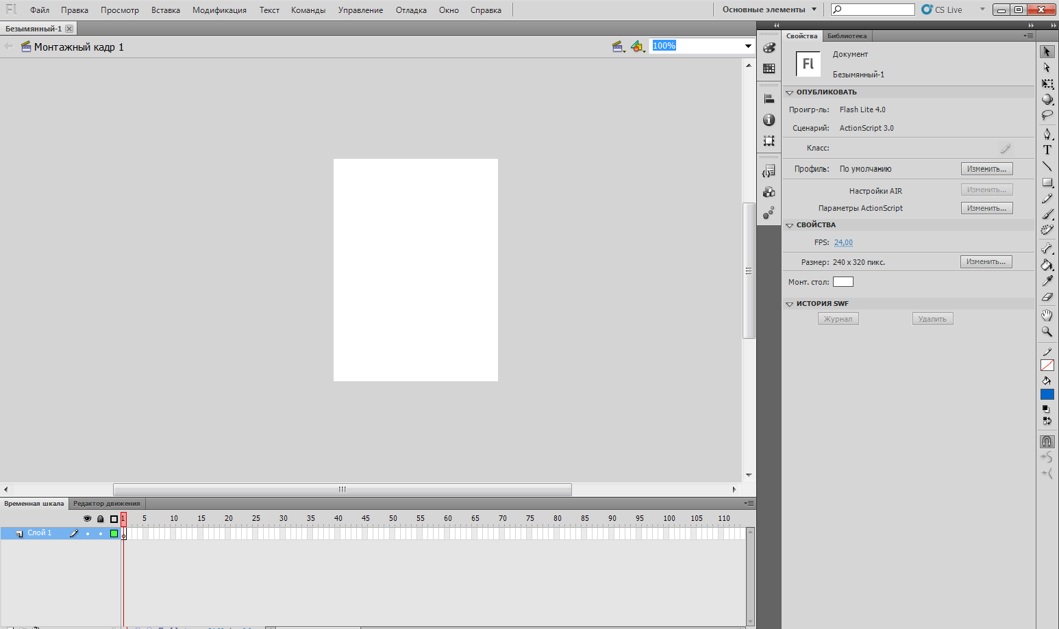Toggle lock dot for Слой 1

point(101,533)
